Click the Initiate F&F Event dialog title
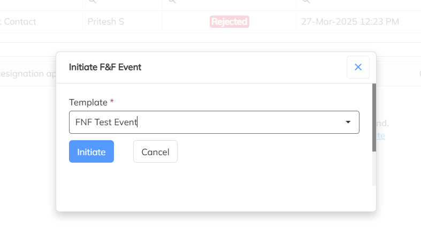Screen dimensions: 421x252 click(105, 67)
